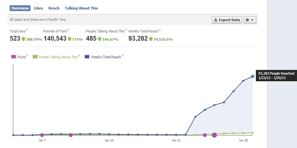Viewport: 297px width, 148px height.
Task: Click help mark next to legend Weekly Total Reach
Action: point(123,56)
